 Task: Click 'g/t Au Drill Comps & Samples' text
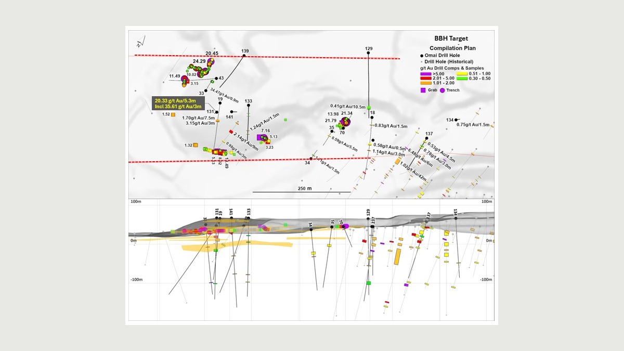pos(452,68)
